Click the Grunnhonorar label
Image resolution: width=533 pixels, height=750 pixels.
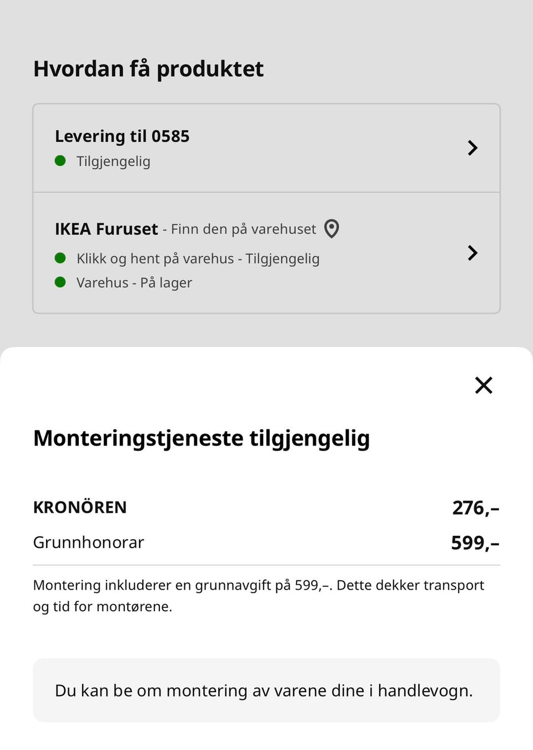tap(89, 542)
